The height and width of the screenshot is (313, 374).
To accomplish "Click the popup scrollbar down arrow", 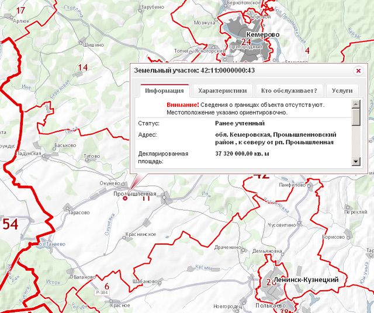I will pos(356,162).
